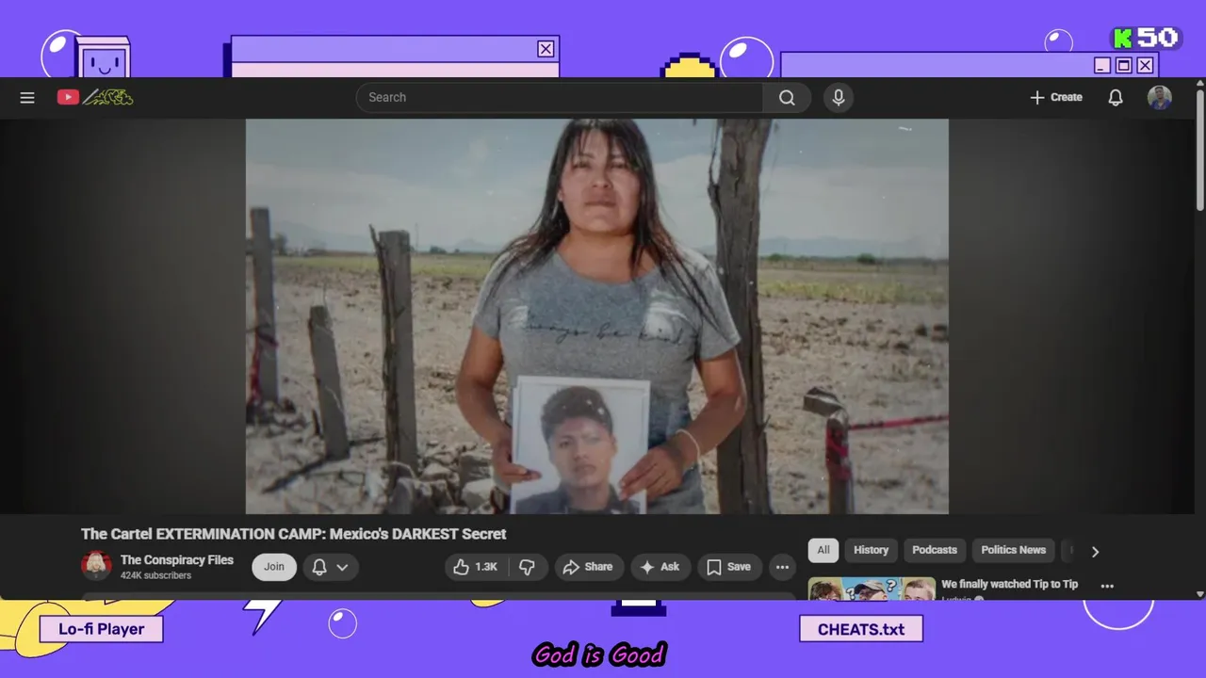Show more filter chips with right chevron
Screen dimensions: 1206x678
[x=1095, y=552]
